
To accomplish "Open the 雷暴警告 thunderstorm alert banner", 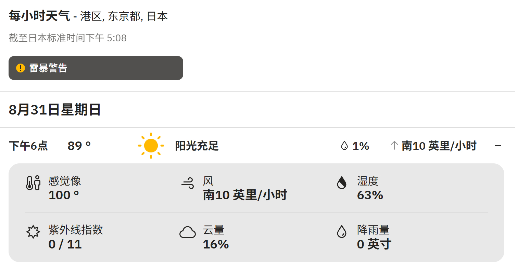I will click(96, 68).
